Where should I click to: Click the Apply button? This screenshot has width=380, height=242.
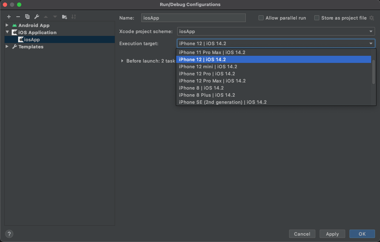[x=332, y=234]
